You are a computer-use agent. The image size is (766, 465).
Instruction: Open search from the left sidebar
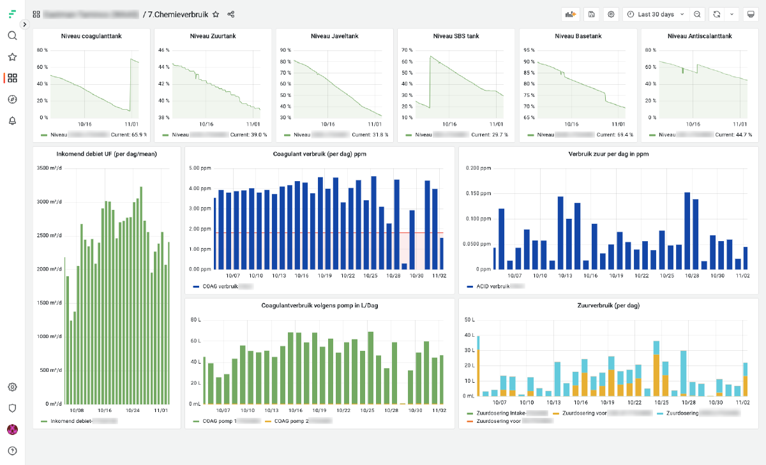(x=12, y=36)
